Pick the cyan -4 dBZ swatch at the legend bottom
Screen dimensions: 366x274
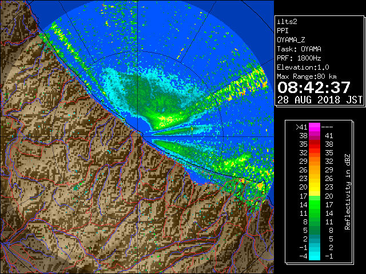315,256
